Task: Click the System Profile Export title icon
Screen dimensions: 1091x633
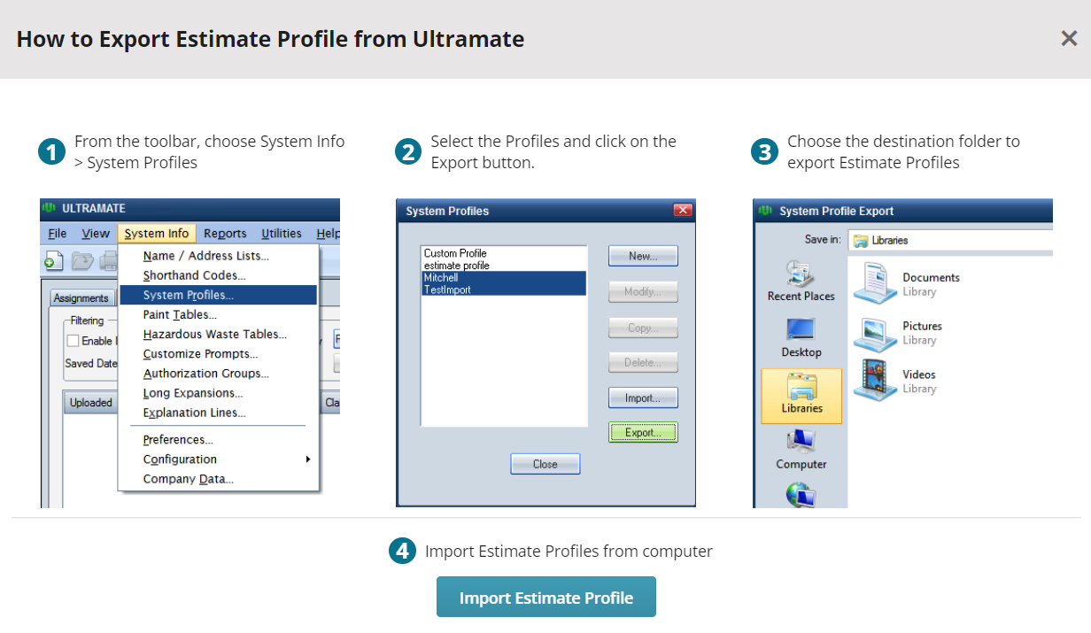Action: (766, 211)
